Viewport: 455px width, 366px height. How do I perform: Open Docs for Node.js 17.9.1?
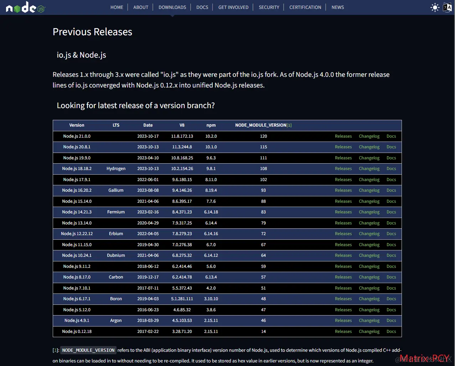pos(391,180)
